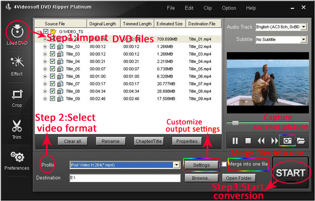Open the Profile format dropdown
This screenshot has width=315, height=201.
pos(176,165)
